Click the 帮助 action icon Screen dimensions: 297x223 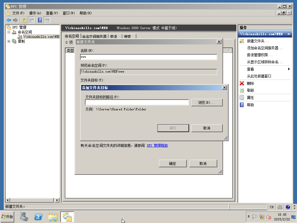click(x=242, y=105)
